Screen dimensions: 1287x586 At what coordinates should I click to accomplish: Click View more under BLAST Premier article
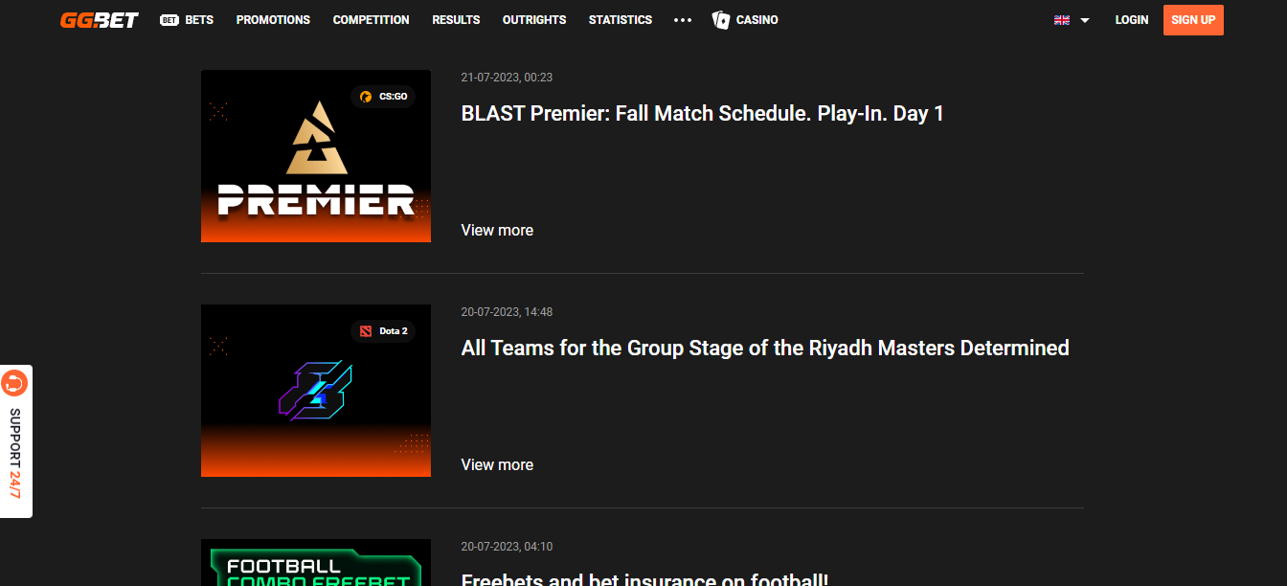pyautogui.click(x=497, y=231)
